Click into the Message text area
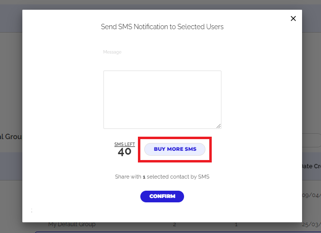 click(162, 99)
